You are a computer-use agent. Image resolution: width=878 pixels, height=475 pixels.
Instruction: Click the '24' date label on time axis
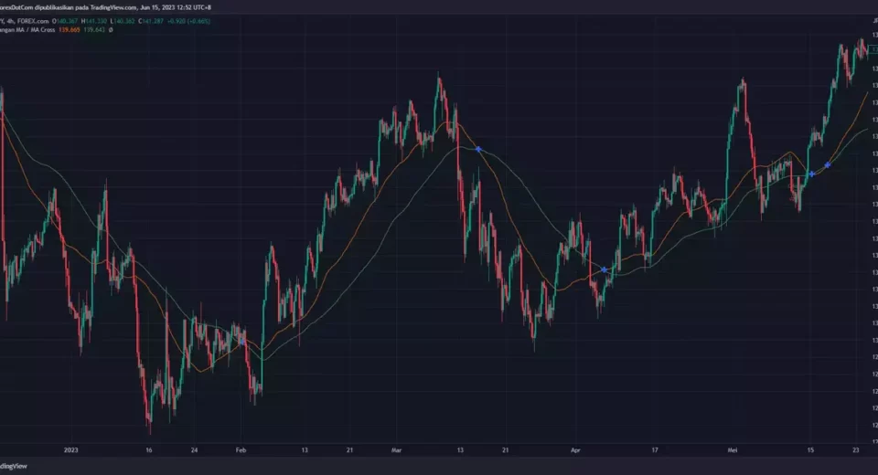(x=194, y=449)
